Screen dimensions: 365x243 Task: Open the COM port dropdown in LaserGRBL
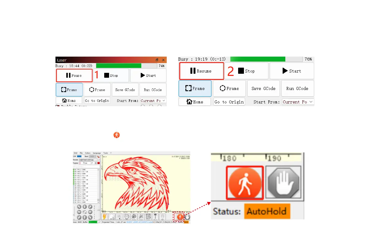(80, 156)
